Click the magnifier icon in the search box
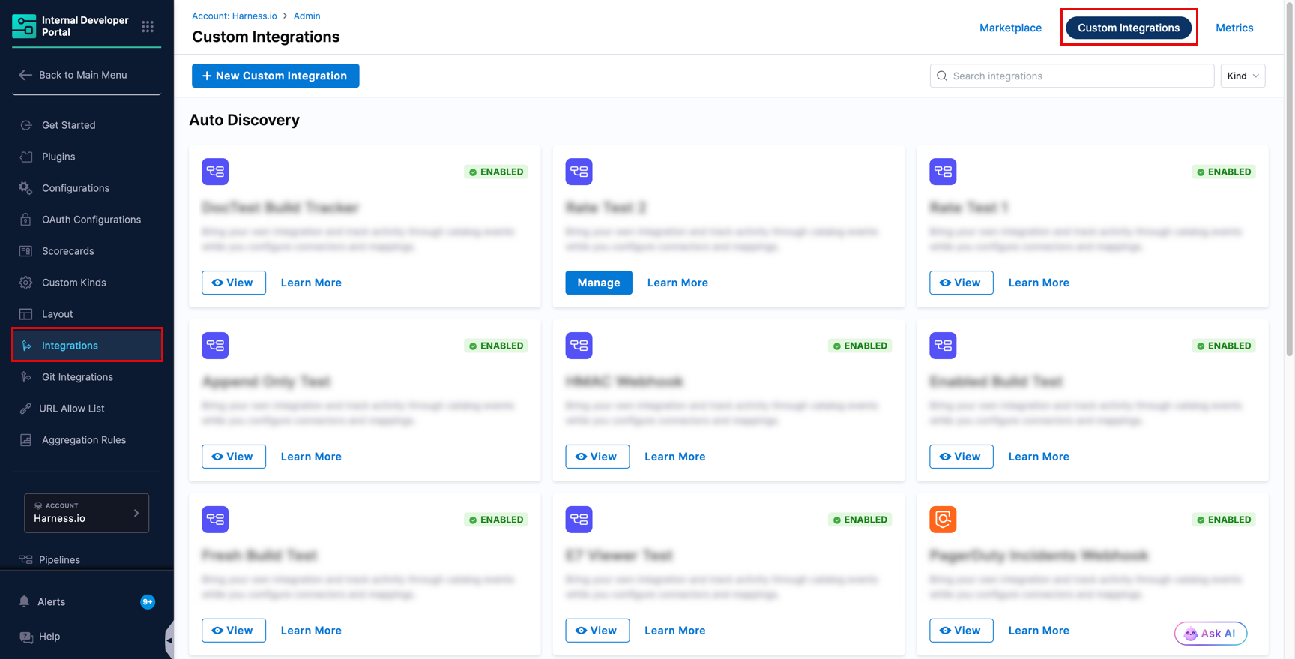This screenshot has width=1295, height=659. pos(942,76)
